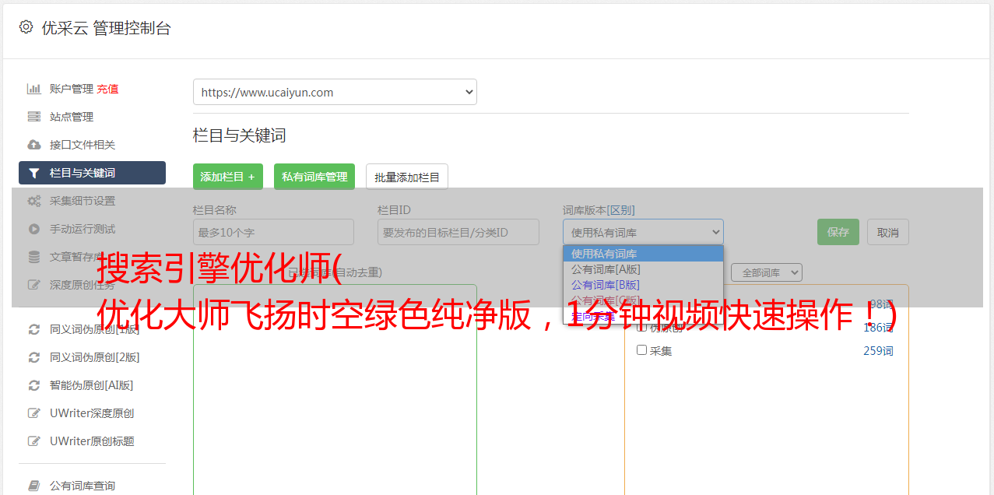
Task: Click the refresh icon for 同义词伪原创[1版]
Action: point(34,329)
